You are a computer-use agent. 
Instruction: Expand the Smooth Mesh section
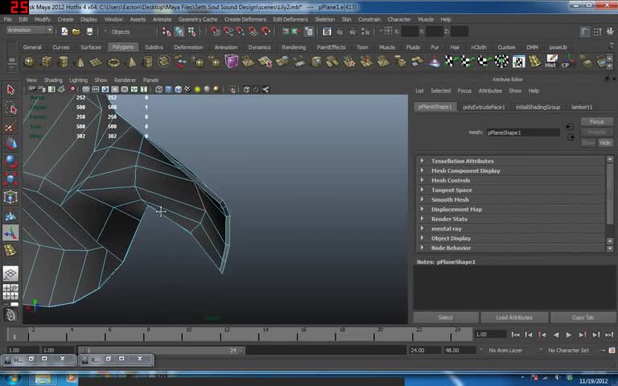(449, 199)
